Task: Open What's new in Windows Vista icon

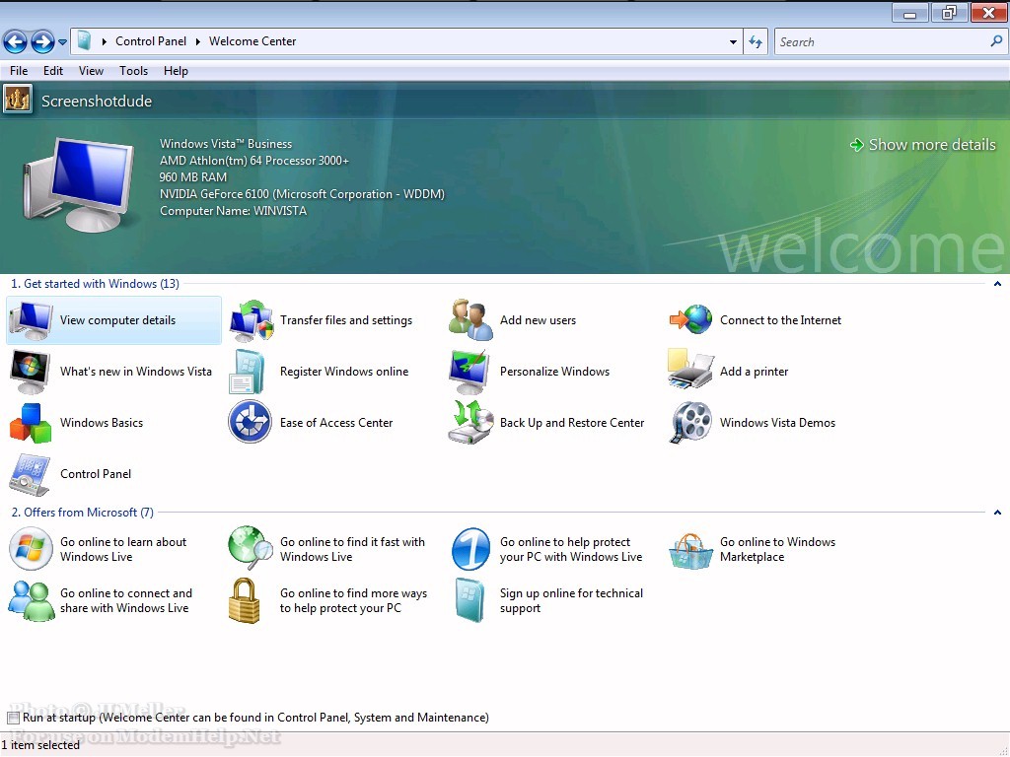Action: click(x=31, y=372)
